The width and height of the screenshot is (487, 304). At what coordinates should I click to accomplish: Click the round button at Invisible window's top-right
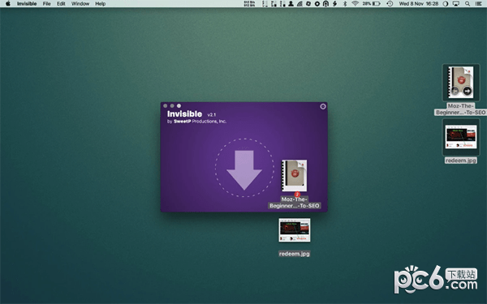323,106
